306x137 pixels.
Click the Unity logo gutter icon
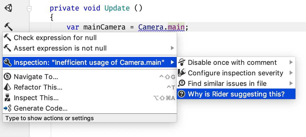coord(8,8)
